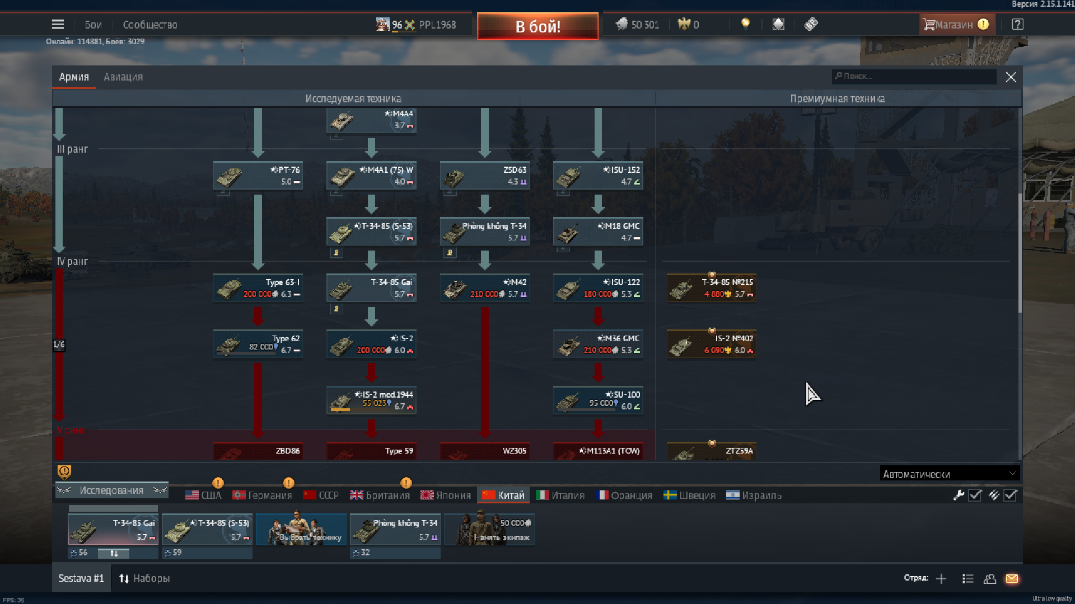Select premium IS-2 №402 card
Image resolution: width=1075 pixels, height=604 pixels.
pyautogui.click(x=712, y=344)
